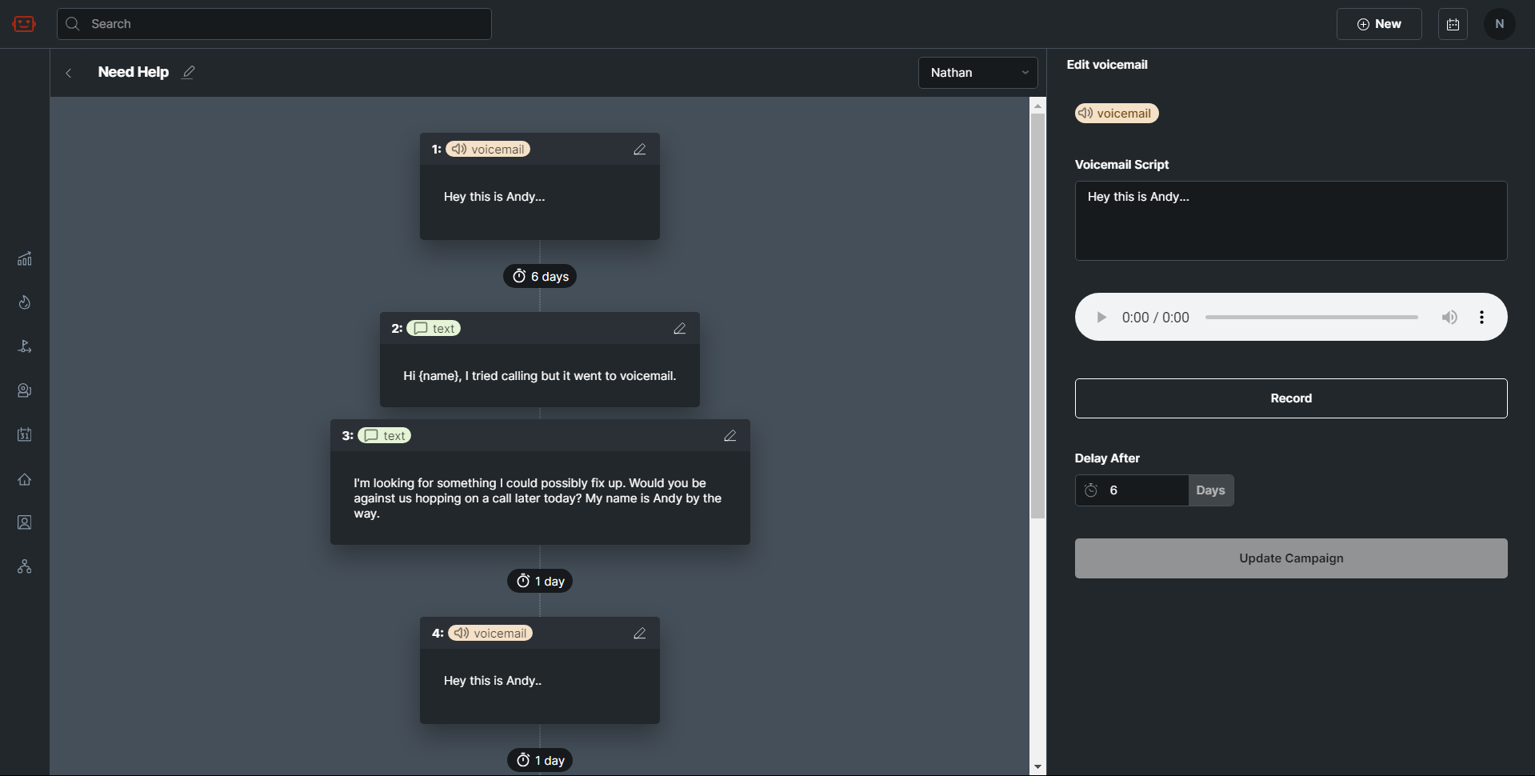Focus the Voicemail Script text area
This screenshot has height=776, width=1535.
(1290, 221)
